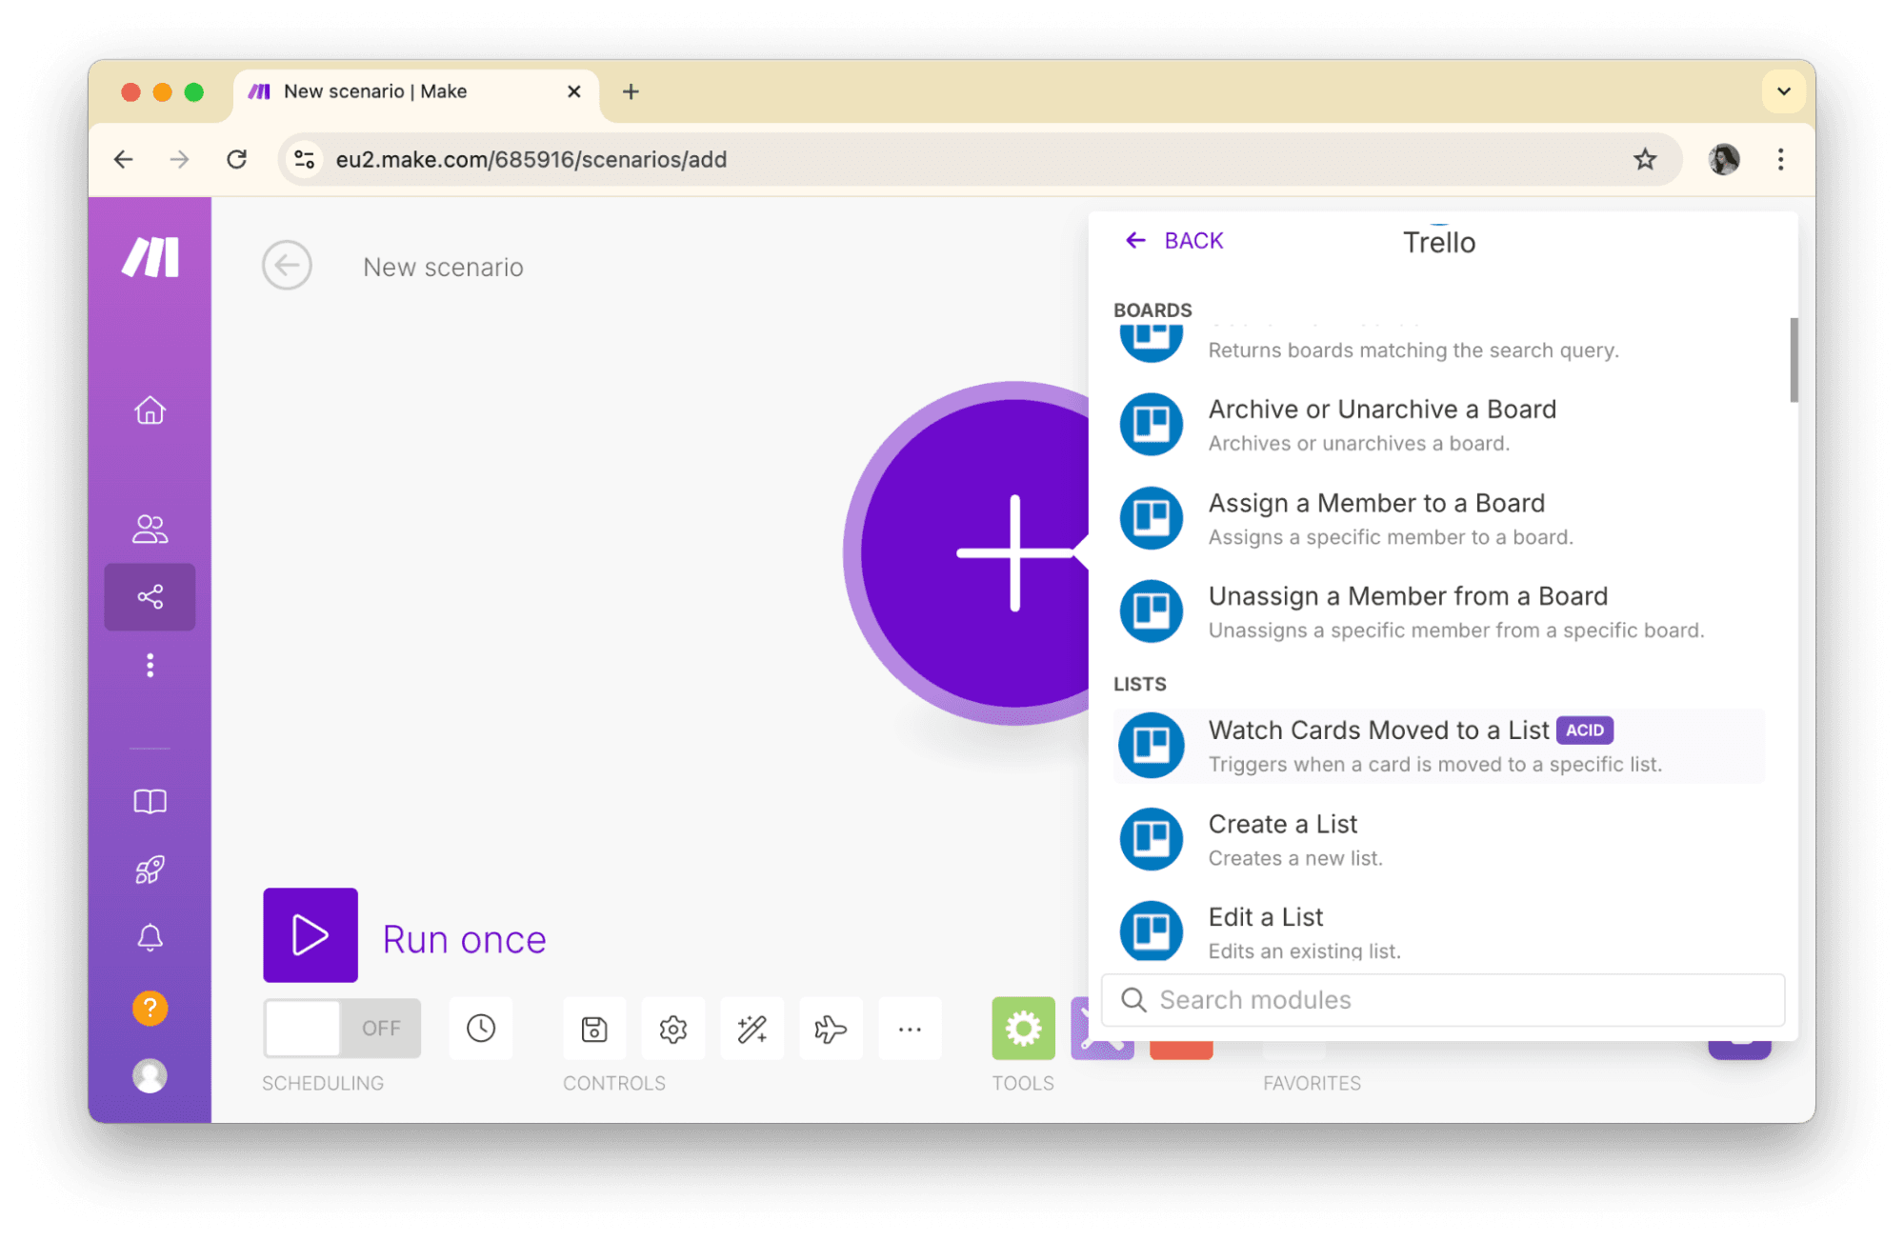Save the scenario with the save icon
1904x1241 pixels.
(593, 1029)
